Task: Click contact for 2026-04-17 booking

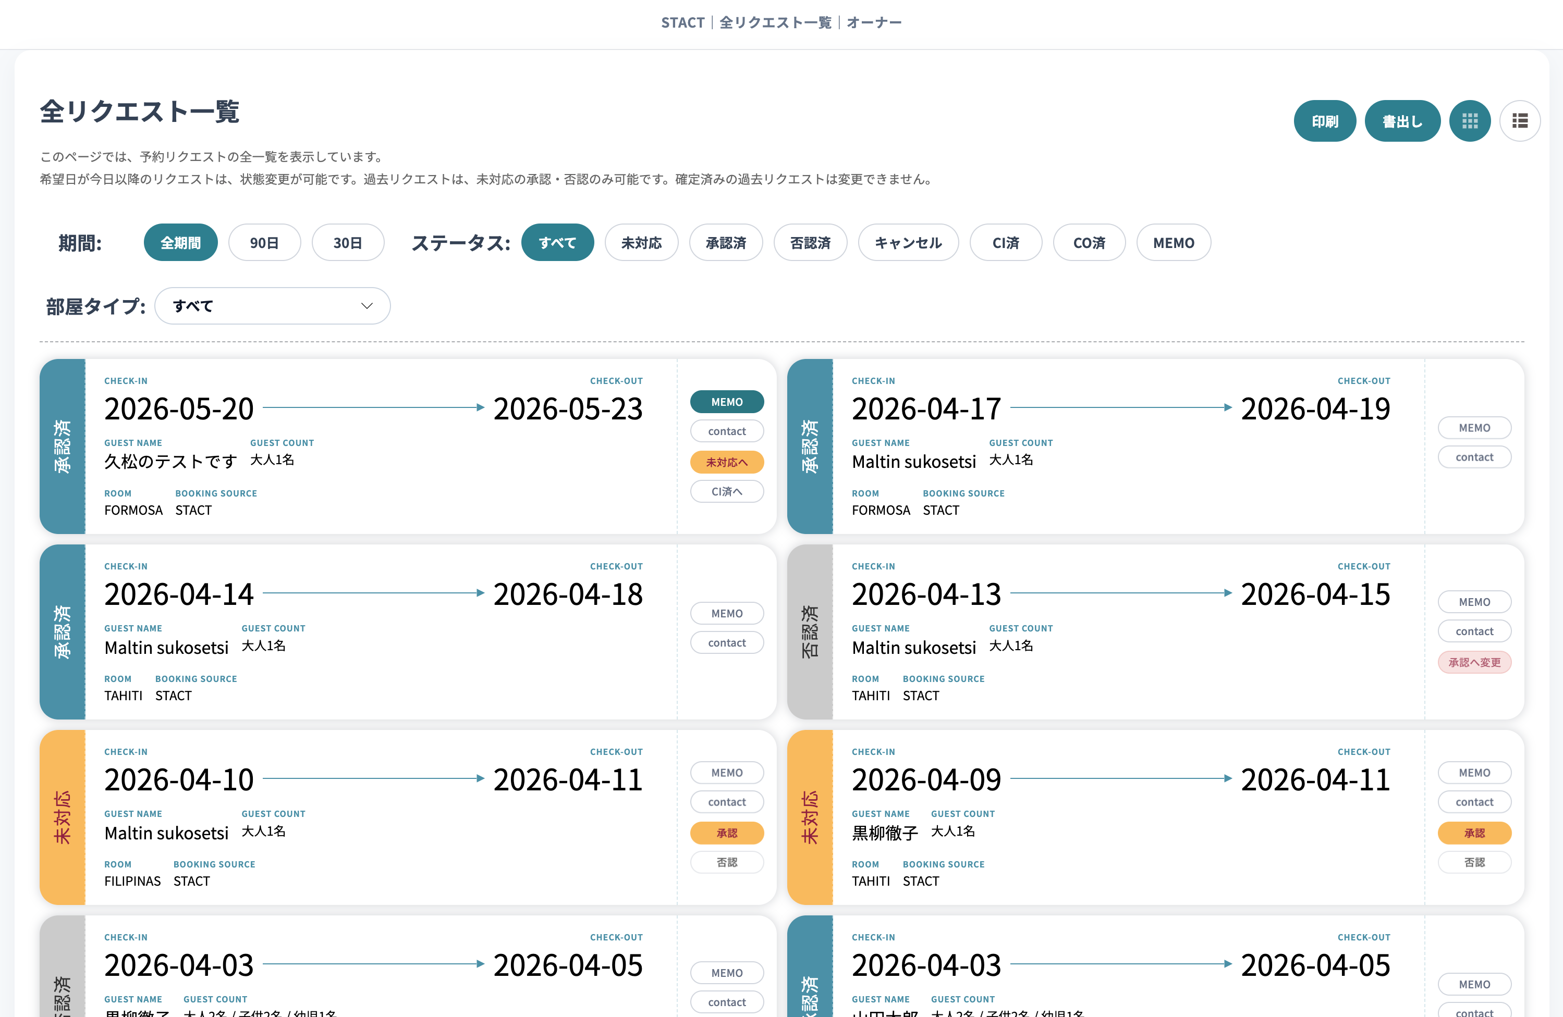Action: pos(1474,457)
